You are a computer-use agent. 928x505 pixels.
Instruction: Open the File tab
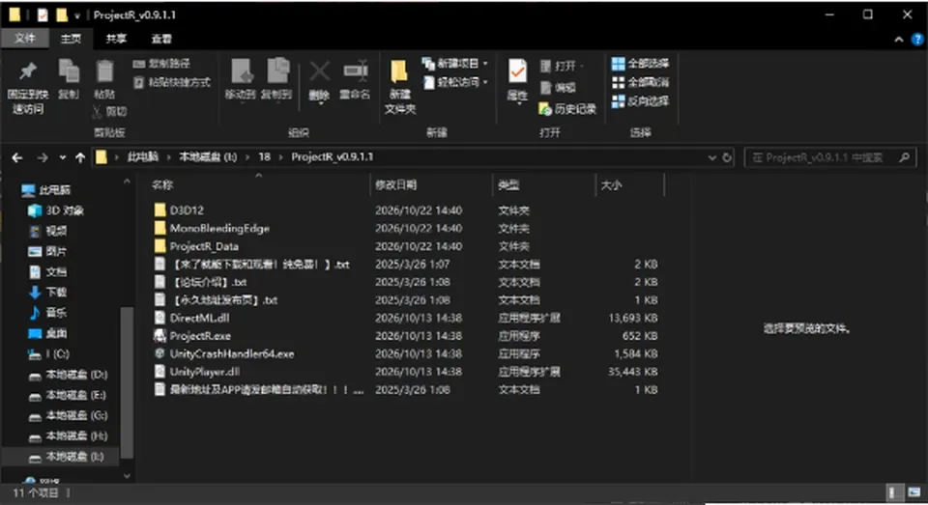pos(25,39)
